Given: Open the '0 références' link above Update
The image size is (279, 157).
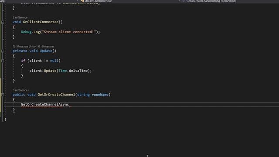Looking at the screenshot, I should [x=46, y=47].
